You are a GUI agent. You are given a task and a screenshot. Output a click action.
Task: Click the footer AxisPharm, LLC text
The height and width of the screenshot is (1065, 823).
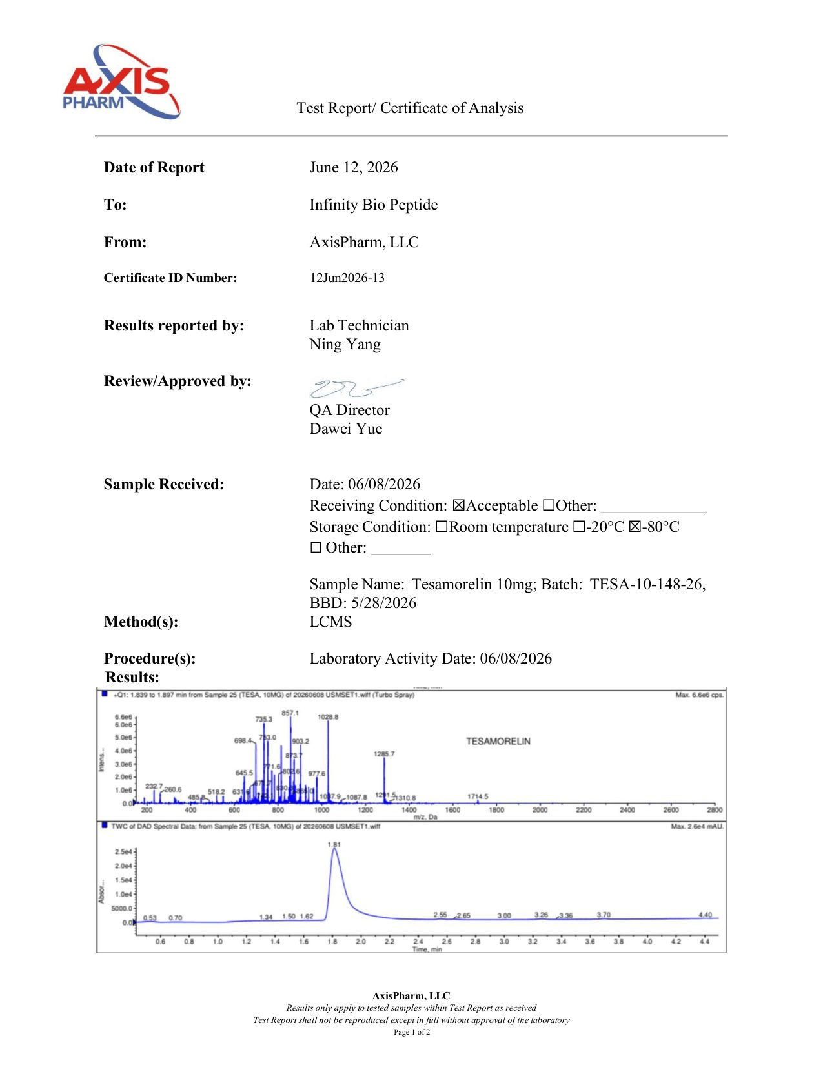(411, 995)
